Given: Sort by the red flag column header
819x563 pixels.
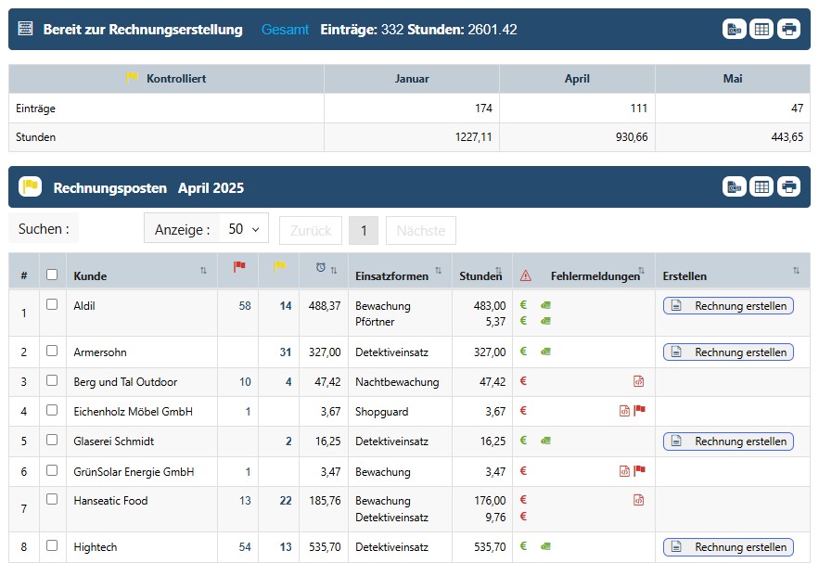Looking at the screenshot, I should tap(239, 267).
